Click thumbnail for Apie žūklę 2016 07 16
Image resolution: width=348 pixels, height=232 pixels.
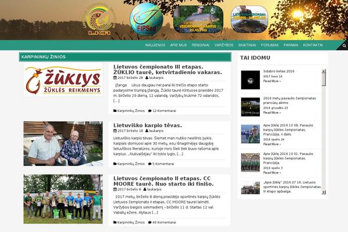(251, 188)
